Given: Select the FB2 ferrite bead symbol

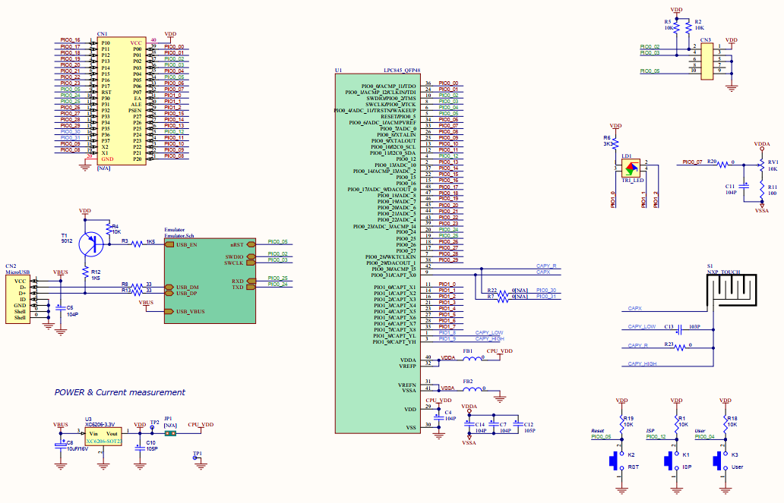Looking at the screenshot, I should coord(472,388).
